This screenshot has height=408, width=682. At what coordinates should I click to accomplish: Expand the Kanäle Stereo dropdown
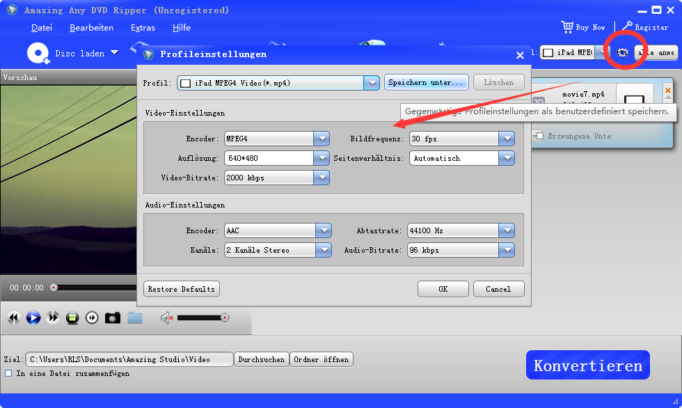pos(324,250)
